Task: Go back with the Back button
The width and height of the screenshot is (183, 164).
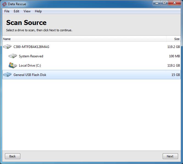Action: [13, 156]
